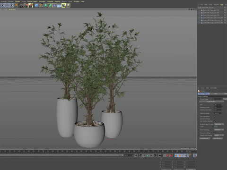227x170 pixels.
Task: Collapse the root plant object in tree
Action: (x=199, y=8)
